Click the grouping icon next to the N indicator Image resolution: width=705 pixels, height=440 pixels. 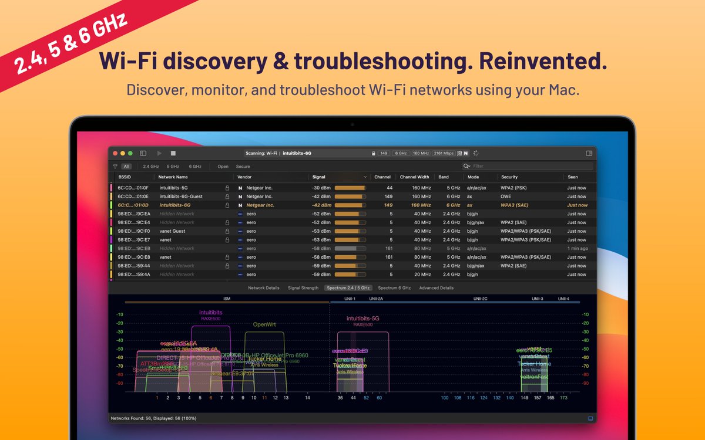(x=459, y=153)
